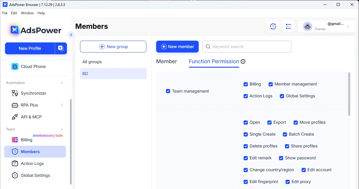Uncheck the Team management checkbox
This screenshot has width=359, height=189.
[x=168, y=91]
